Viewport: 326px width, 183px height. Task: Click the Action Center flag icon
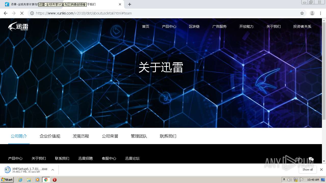(x=302, y=180)
